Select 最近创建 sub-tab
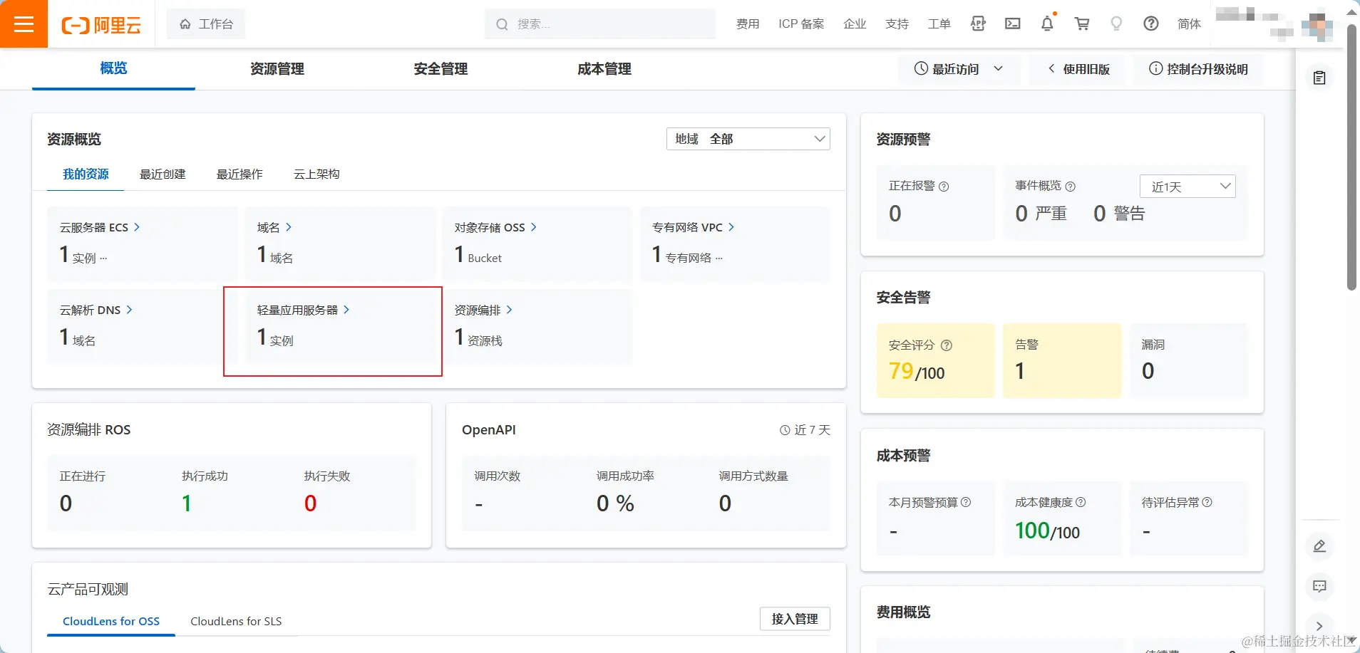 (x=163, y=174)
